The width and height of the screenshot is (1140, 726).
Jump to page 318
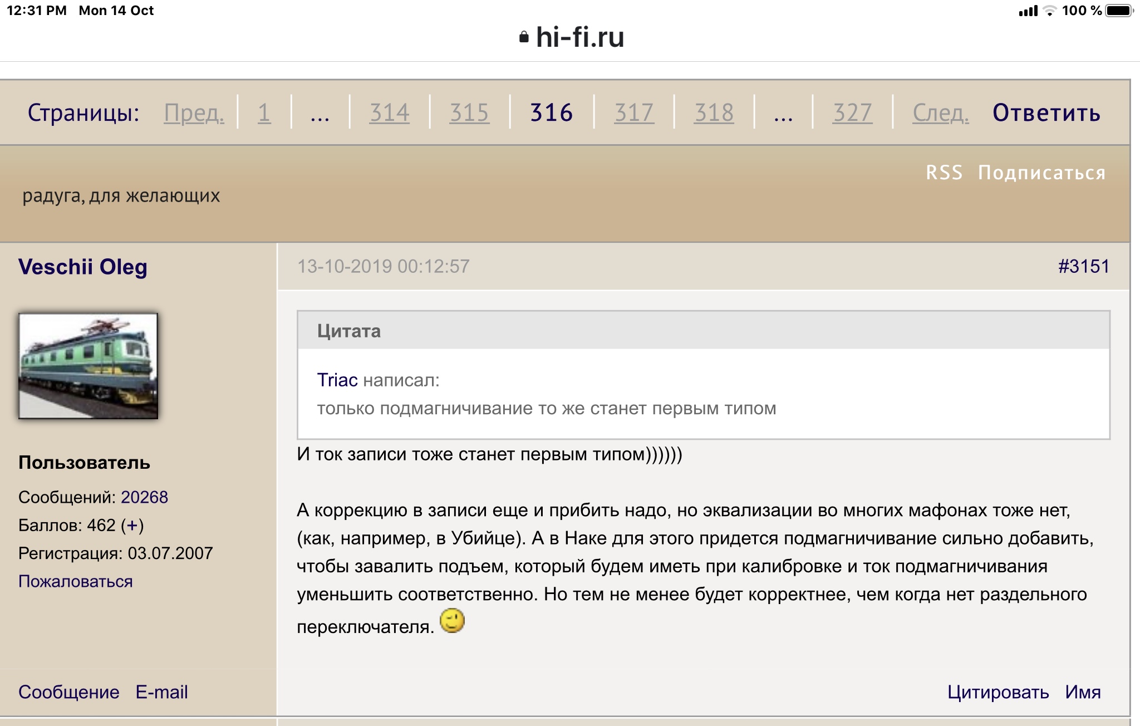point(714,112)
